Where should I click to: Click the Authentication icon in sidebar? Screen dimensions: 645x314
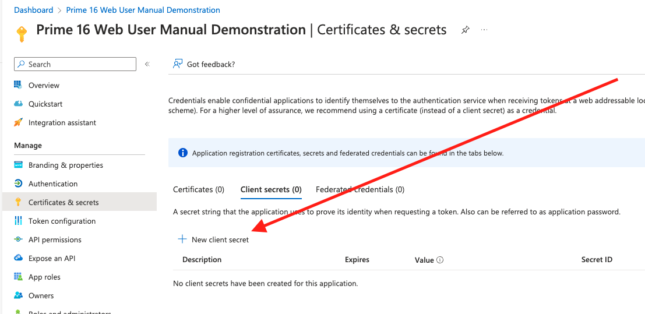click(x=17, y=184)
